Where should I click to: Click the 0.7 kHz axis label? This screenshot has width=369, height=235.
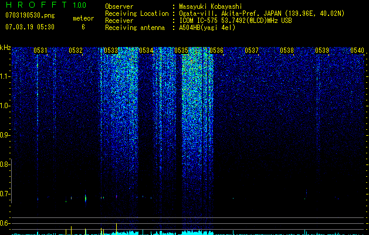[5, 194]
